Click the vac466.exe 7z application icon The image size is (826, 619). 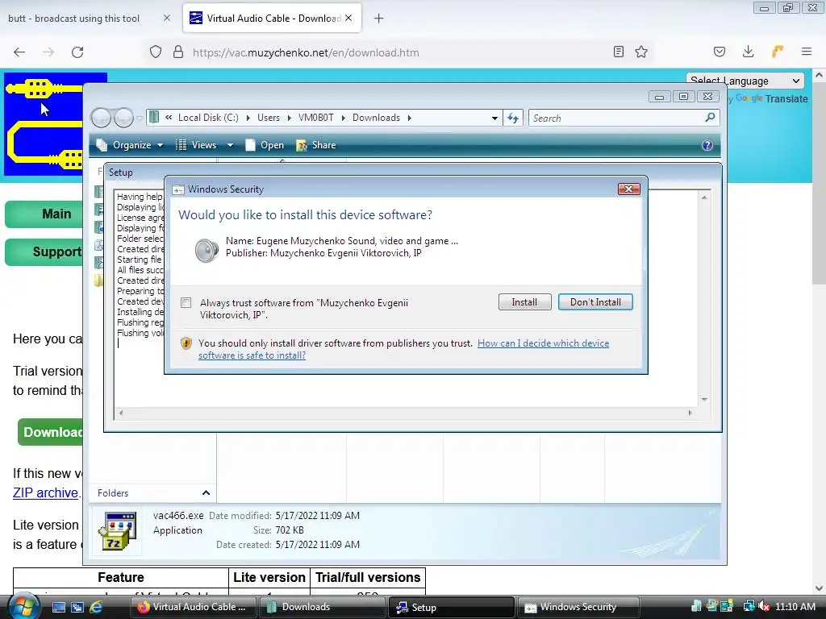point(117,530)
